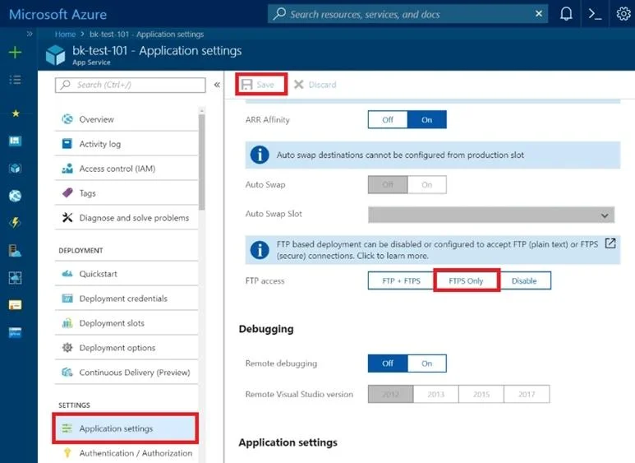Click the virtual machines monitor icon in the left rail

(x=15, y=278)
